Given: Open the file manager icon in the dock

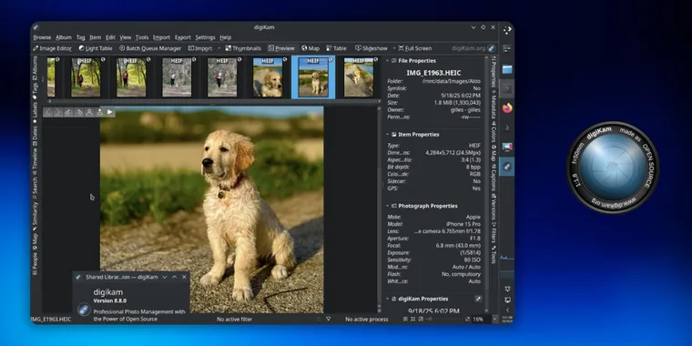Looking at the screenshot, I should click(x=507, y=69).
